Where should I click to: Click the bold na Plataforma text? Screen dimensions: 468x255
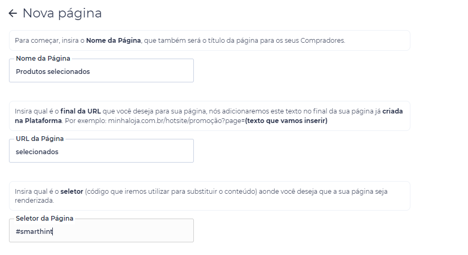click(x=38, y=121)
